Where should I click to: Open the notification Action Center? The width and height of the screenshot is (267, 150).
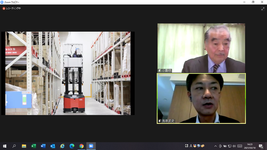pos(261,146)
